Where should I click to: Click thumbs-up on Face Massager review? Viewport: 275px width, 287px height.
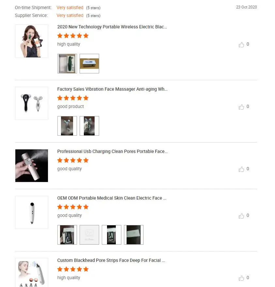point(241,107)
